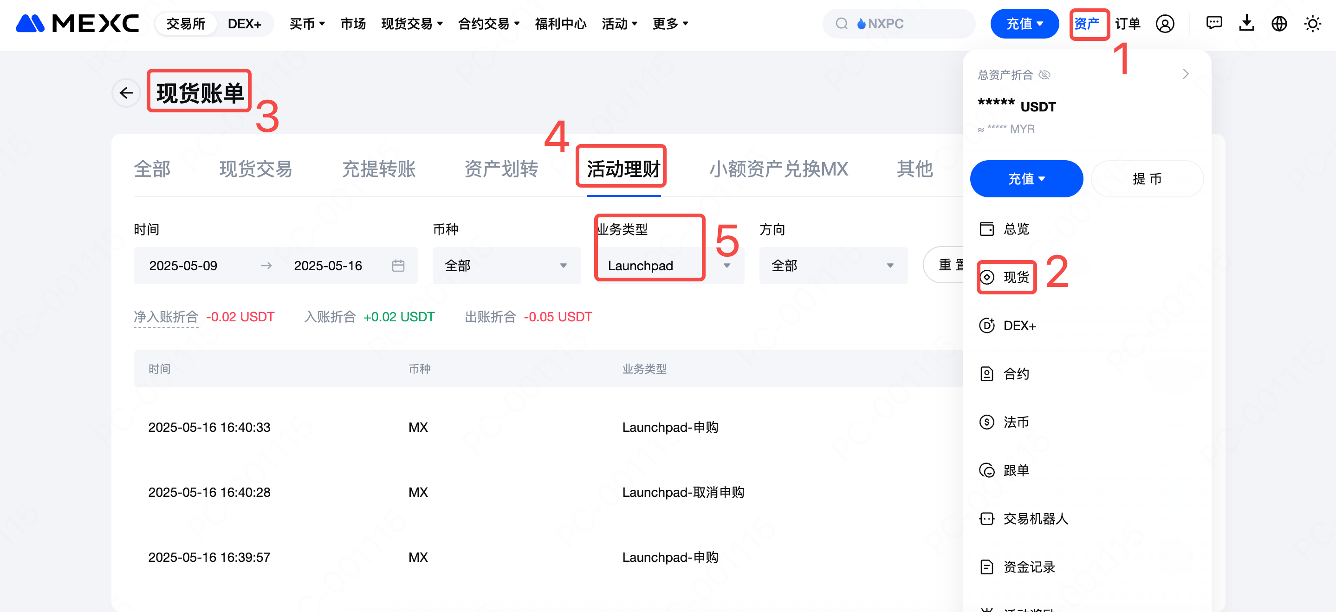Viewport: 1336px width, 612px height.
Task: Select the 小额资产兑换MX tab
Action: (x=778, y=169)
